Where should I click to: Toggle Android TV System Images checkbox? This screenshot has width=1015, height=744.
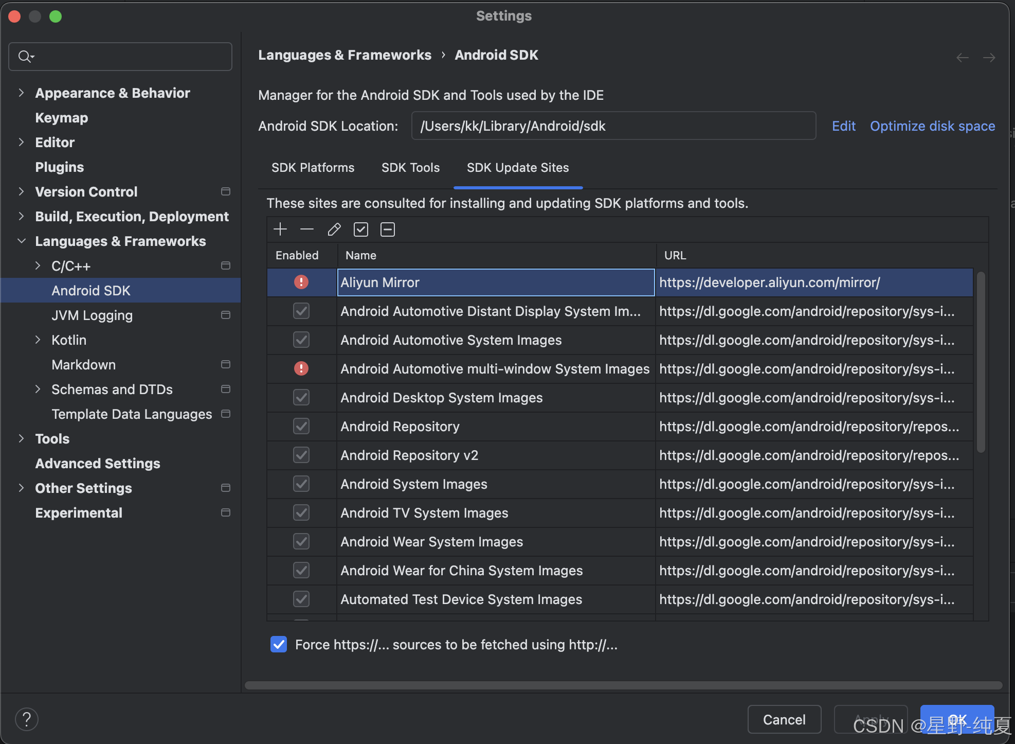(301, 512)
